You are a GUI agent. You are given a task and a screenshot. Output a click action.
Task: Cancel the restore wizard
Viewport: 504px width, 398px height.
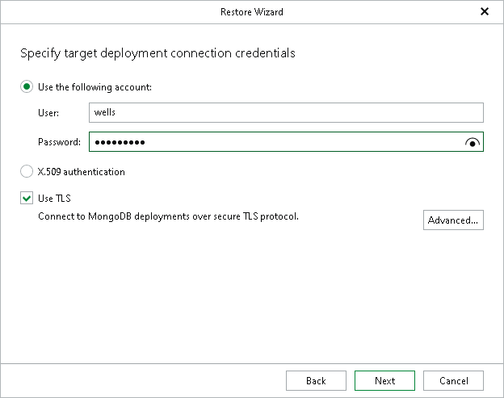click(453, 381)
